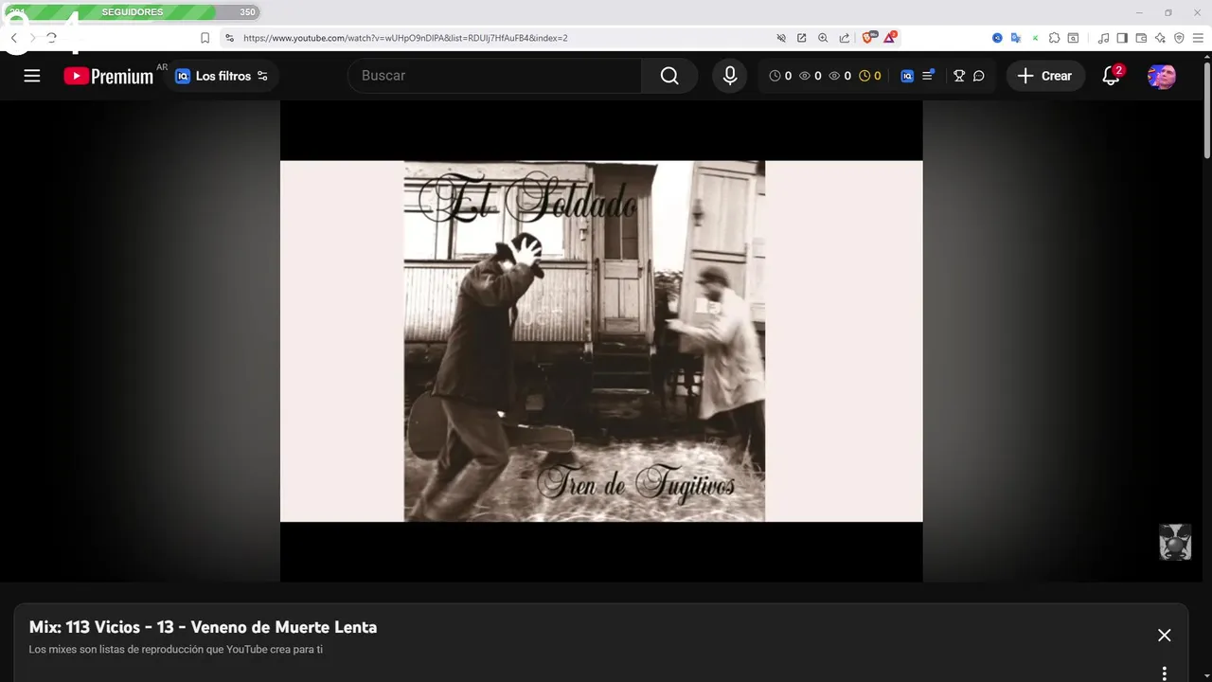Open Brave Rewards triangle icon
The width and height of the screenshot is (1212, 682).
coord(891,37)
